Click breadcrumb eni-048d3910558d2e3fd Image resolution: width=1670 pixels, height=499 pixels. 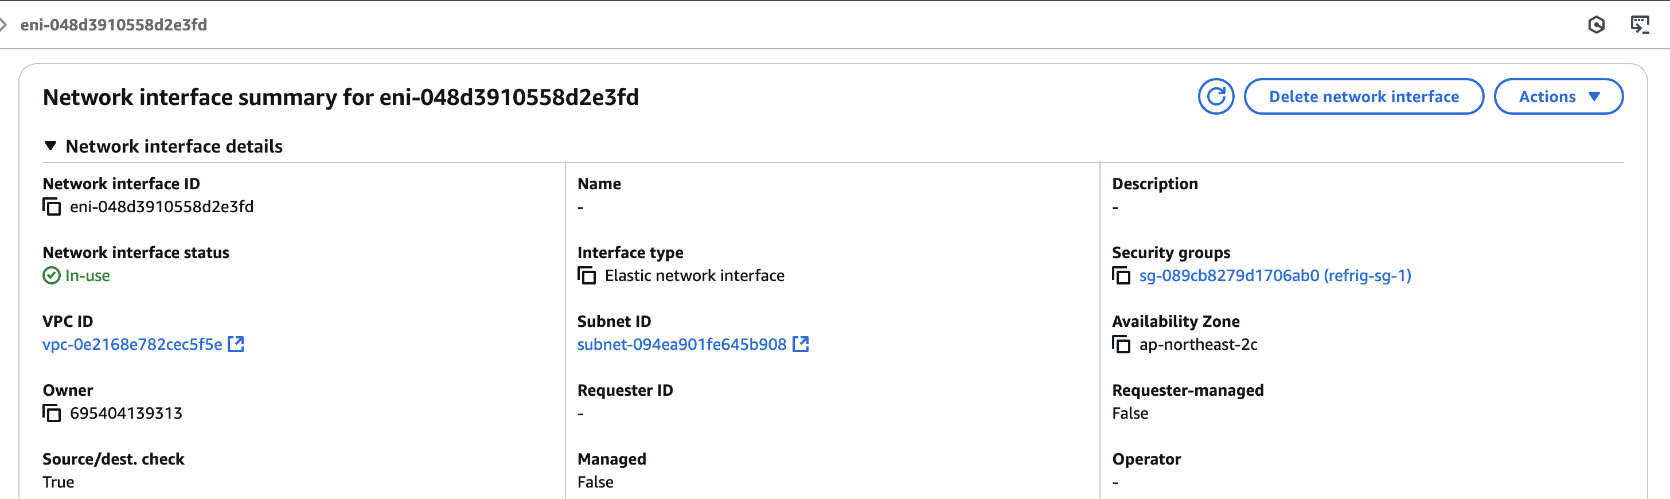[114, 25]
